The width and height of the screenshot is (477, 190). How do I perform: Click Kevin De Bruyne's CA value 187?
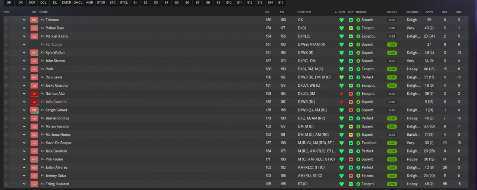point(268,143)
